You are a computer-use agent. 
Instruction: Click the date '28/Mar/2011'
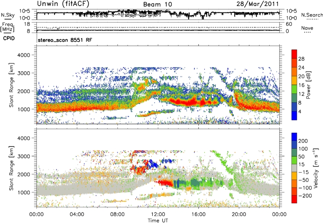[x=258, y=4]
